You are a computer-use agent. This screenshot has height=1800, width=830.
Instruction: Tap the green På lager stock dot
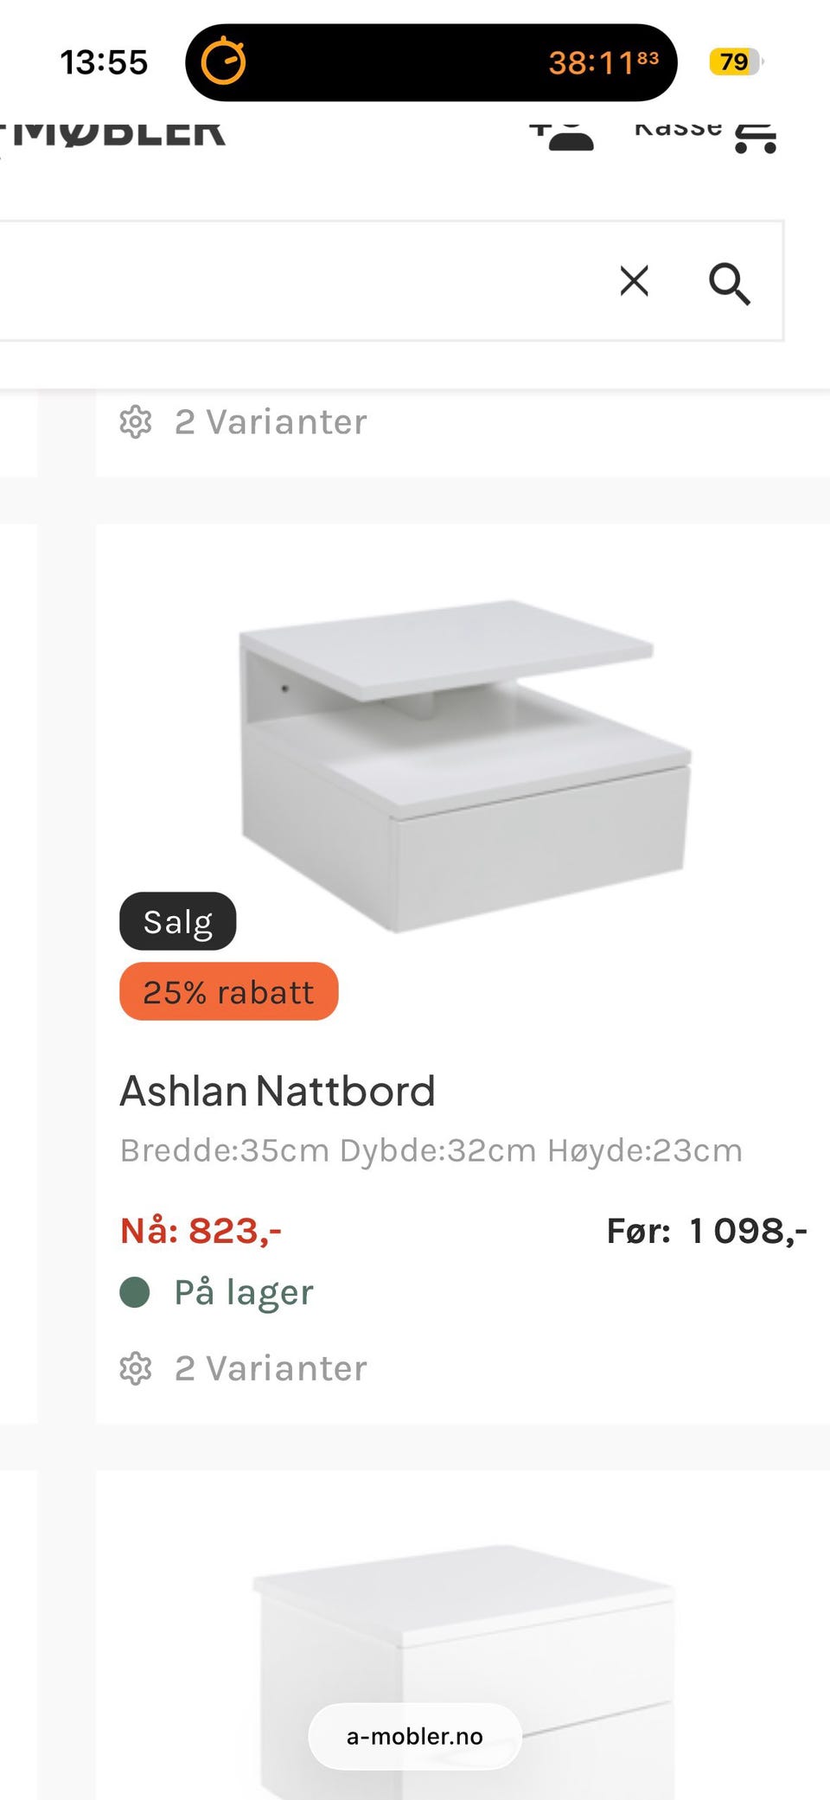(135, 1292)
